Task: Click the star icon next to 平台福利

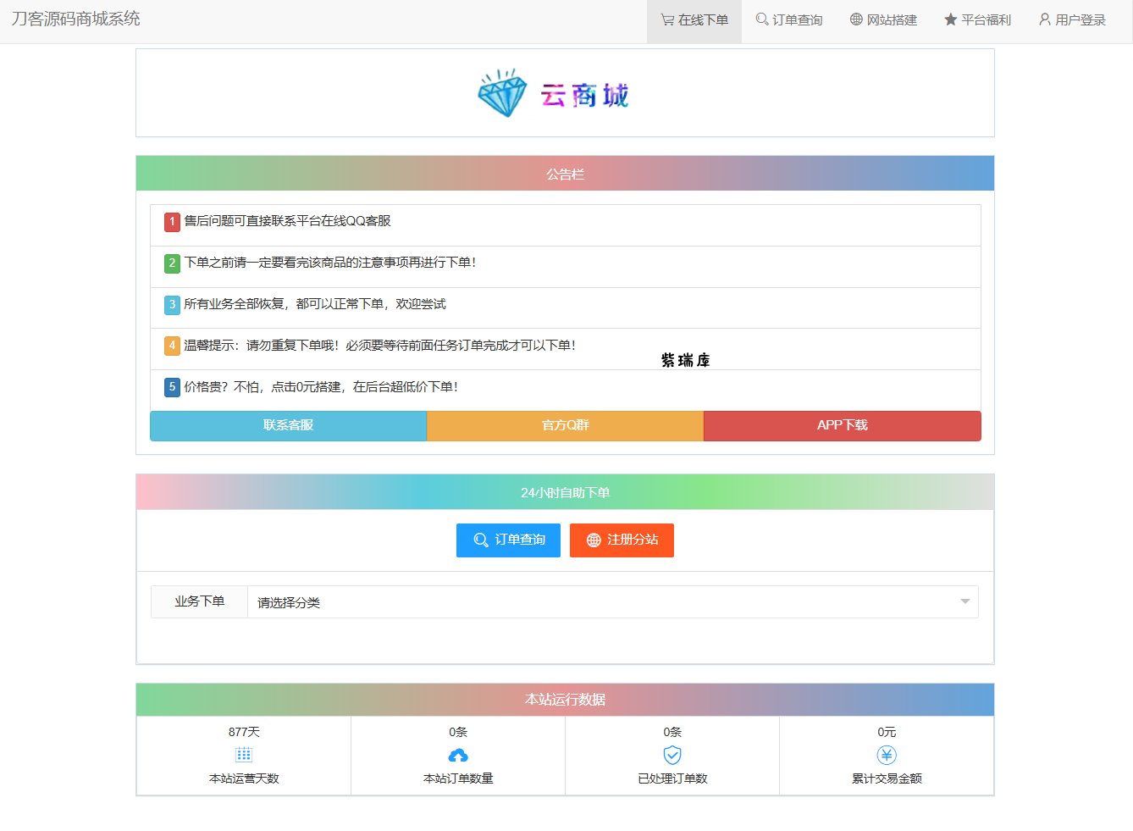Action: (949, 19)
